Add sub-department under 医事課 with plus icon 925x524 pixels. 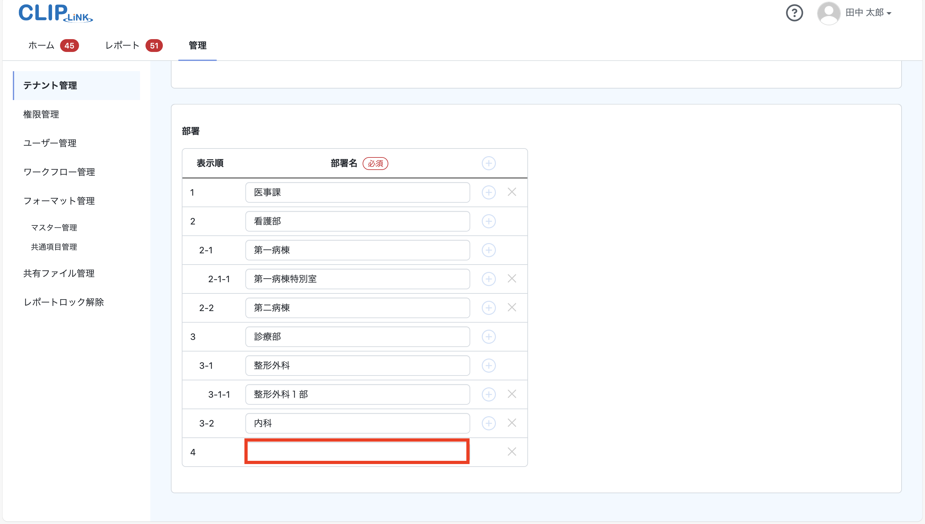[x=489, y=192]
